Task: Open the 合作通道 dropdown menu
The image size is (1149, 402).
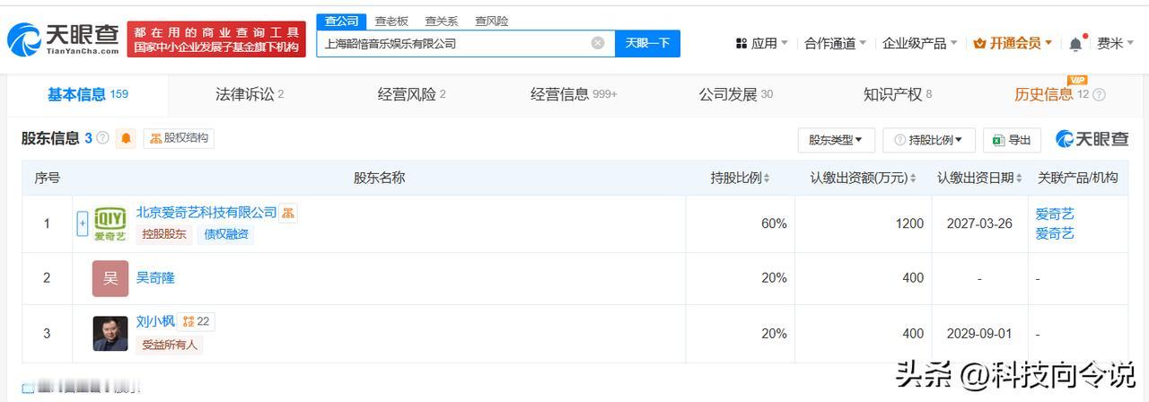Action: click(x=836, y=43)
